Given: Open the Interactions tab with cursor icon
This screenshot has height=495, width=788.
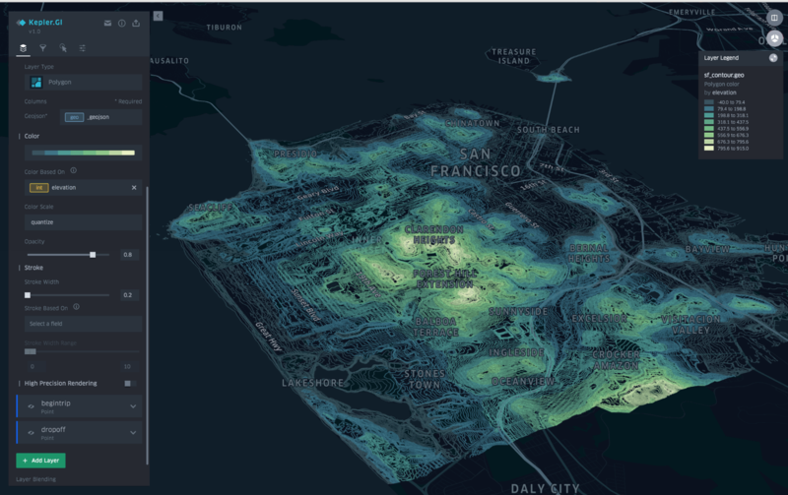Looking at the screenshot, I should pyautogui.click(x=63, y=48).
